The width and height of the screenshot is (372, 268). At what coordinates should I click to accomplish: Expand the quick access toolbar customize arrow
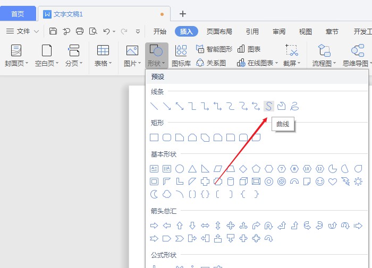(x=138, y=31)
